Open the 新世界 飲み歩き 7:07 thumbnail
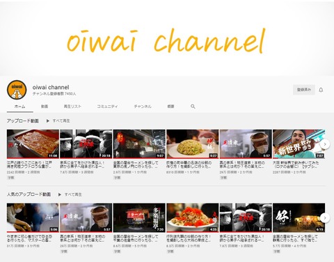The image size is (334, 262). 299,144
